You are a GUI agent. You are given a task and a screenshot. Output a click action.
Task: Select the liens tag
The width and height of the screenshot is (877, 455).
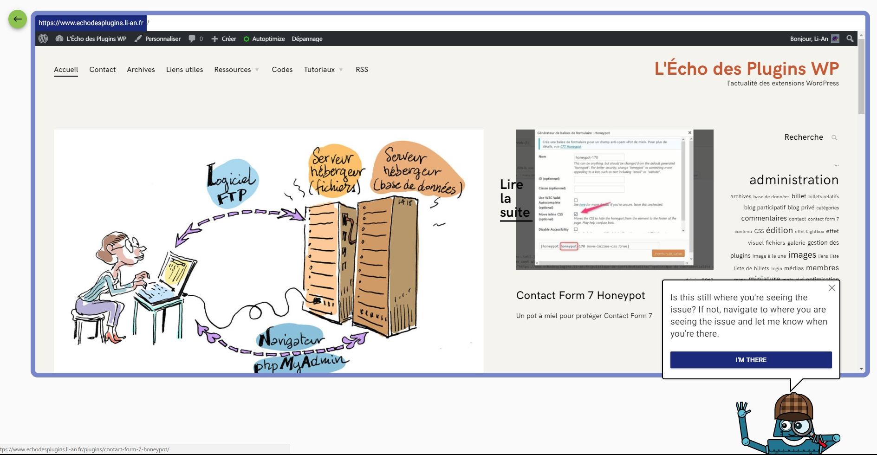click(x=823, y=256)
